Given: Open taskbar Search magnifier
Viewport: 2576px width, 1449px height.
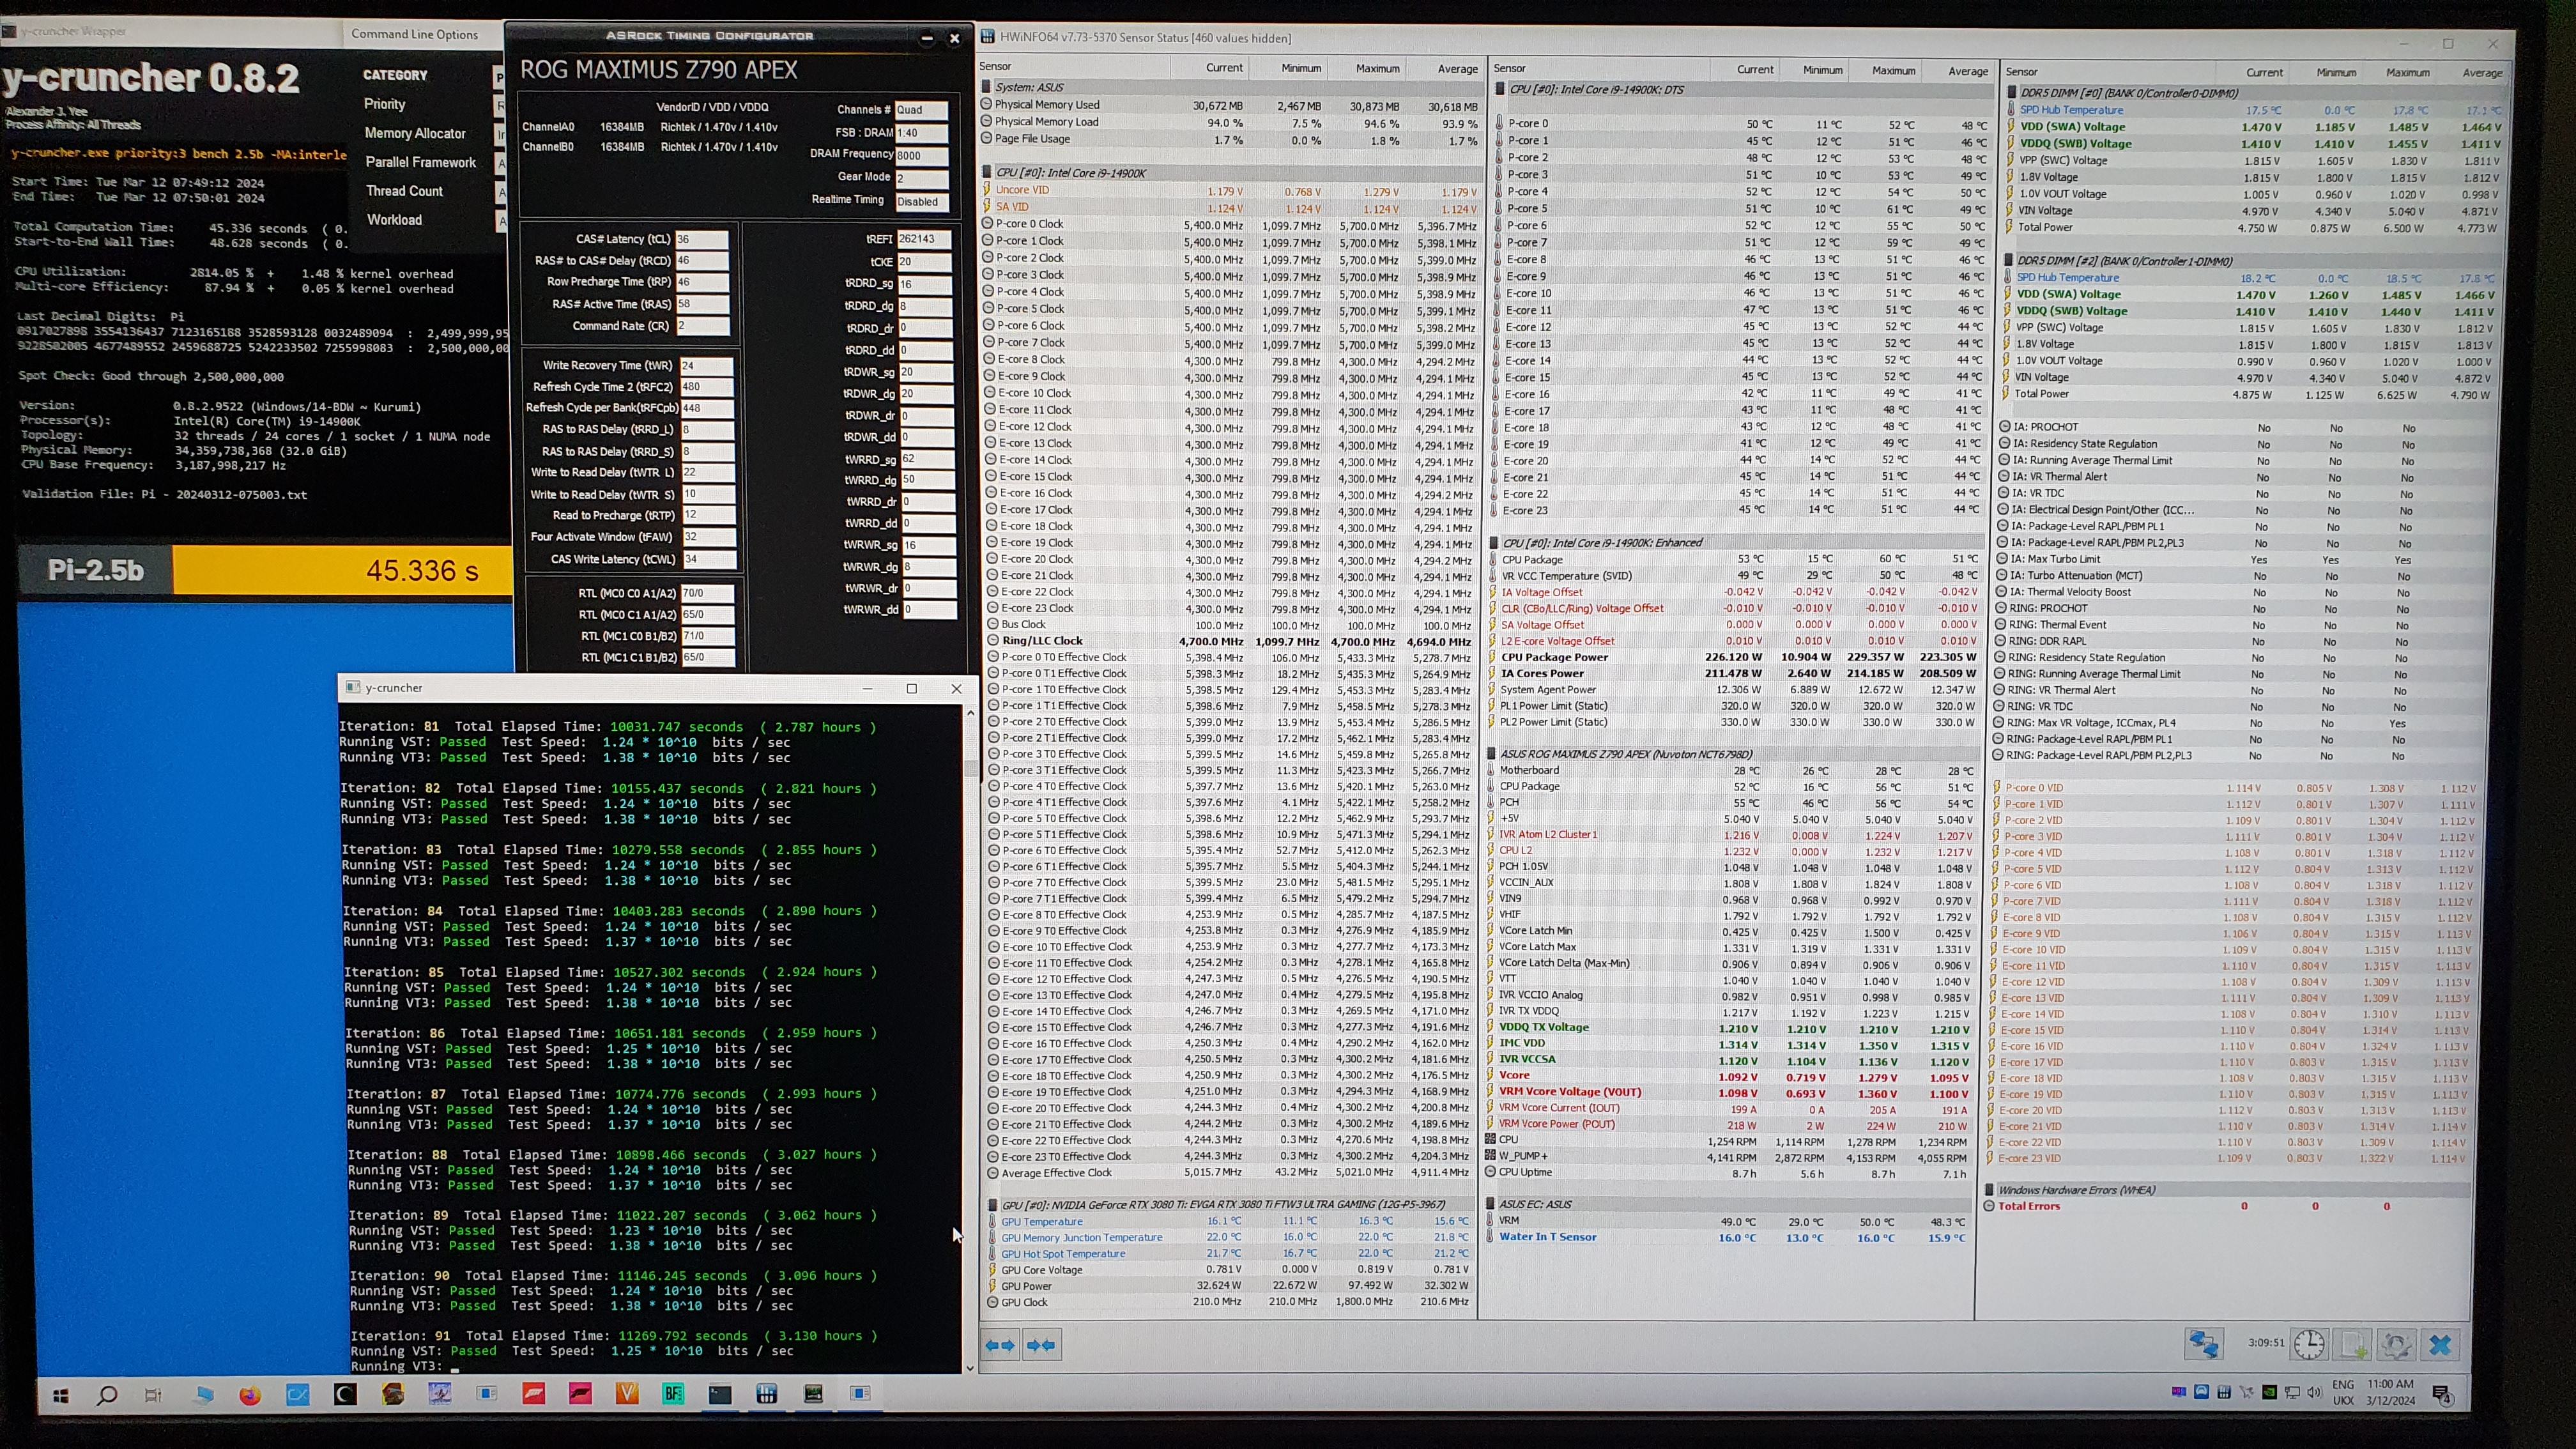Looking at the screenshot, I should point(107,1395).
